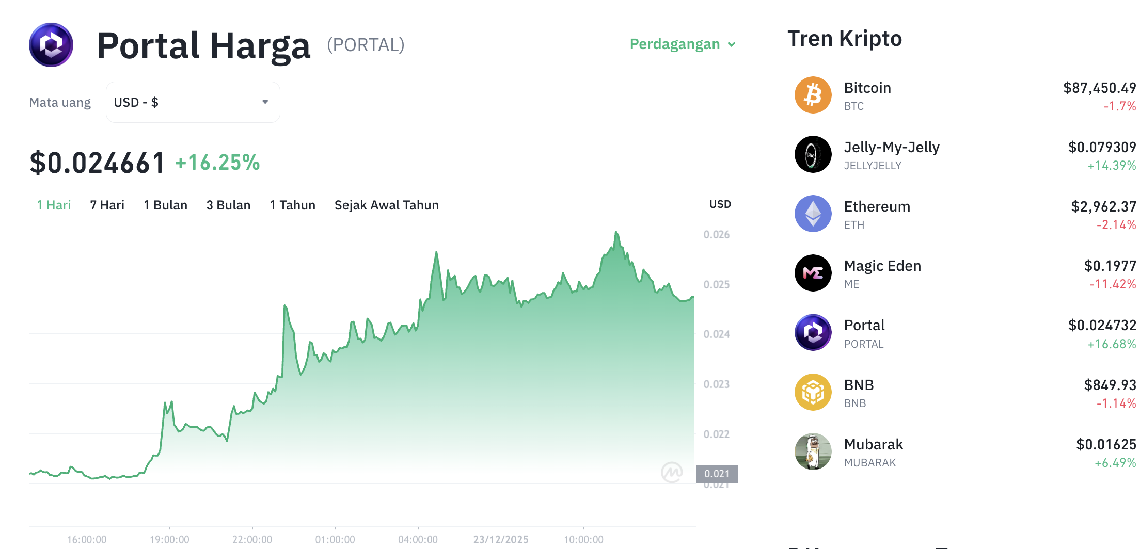Click the dropdown arrow next to USD - $

pyautogui.click(x=265, y=102)
